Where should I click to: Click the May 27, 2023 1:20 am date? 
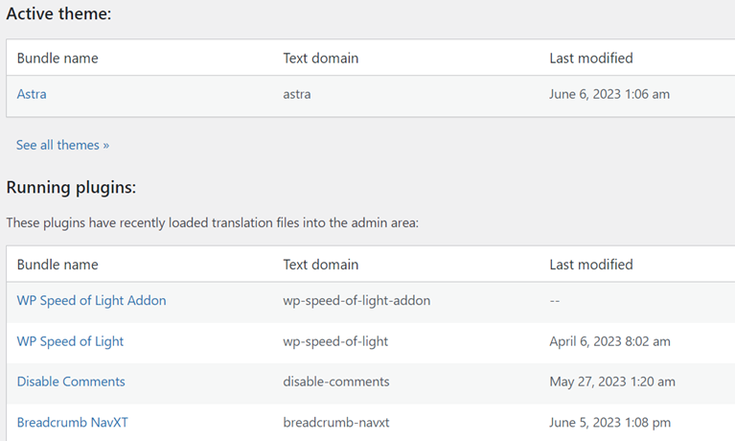612,382
